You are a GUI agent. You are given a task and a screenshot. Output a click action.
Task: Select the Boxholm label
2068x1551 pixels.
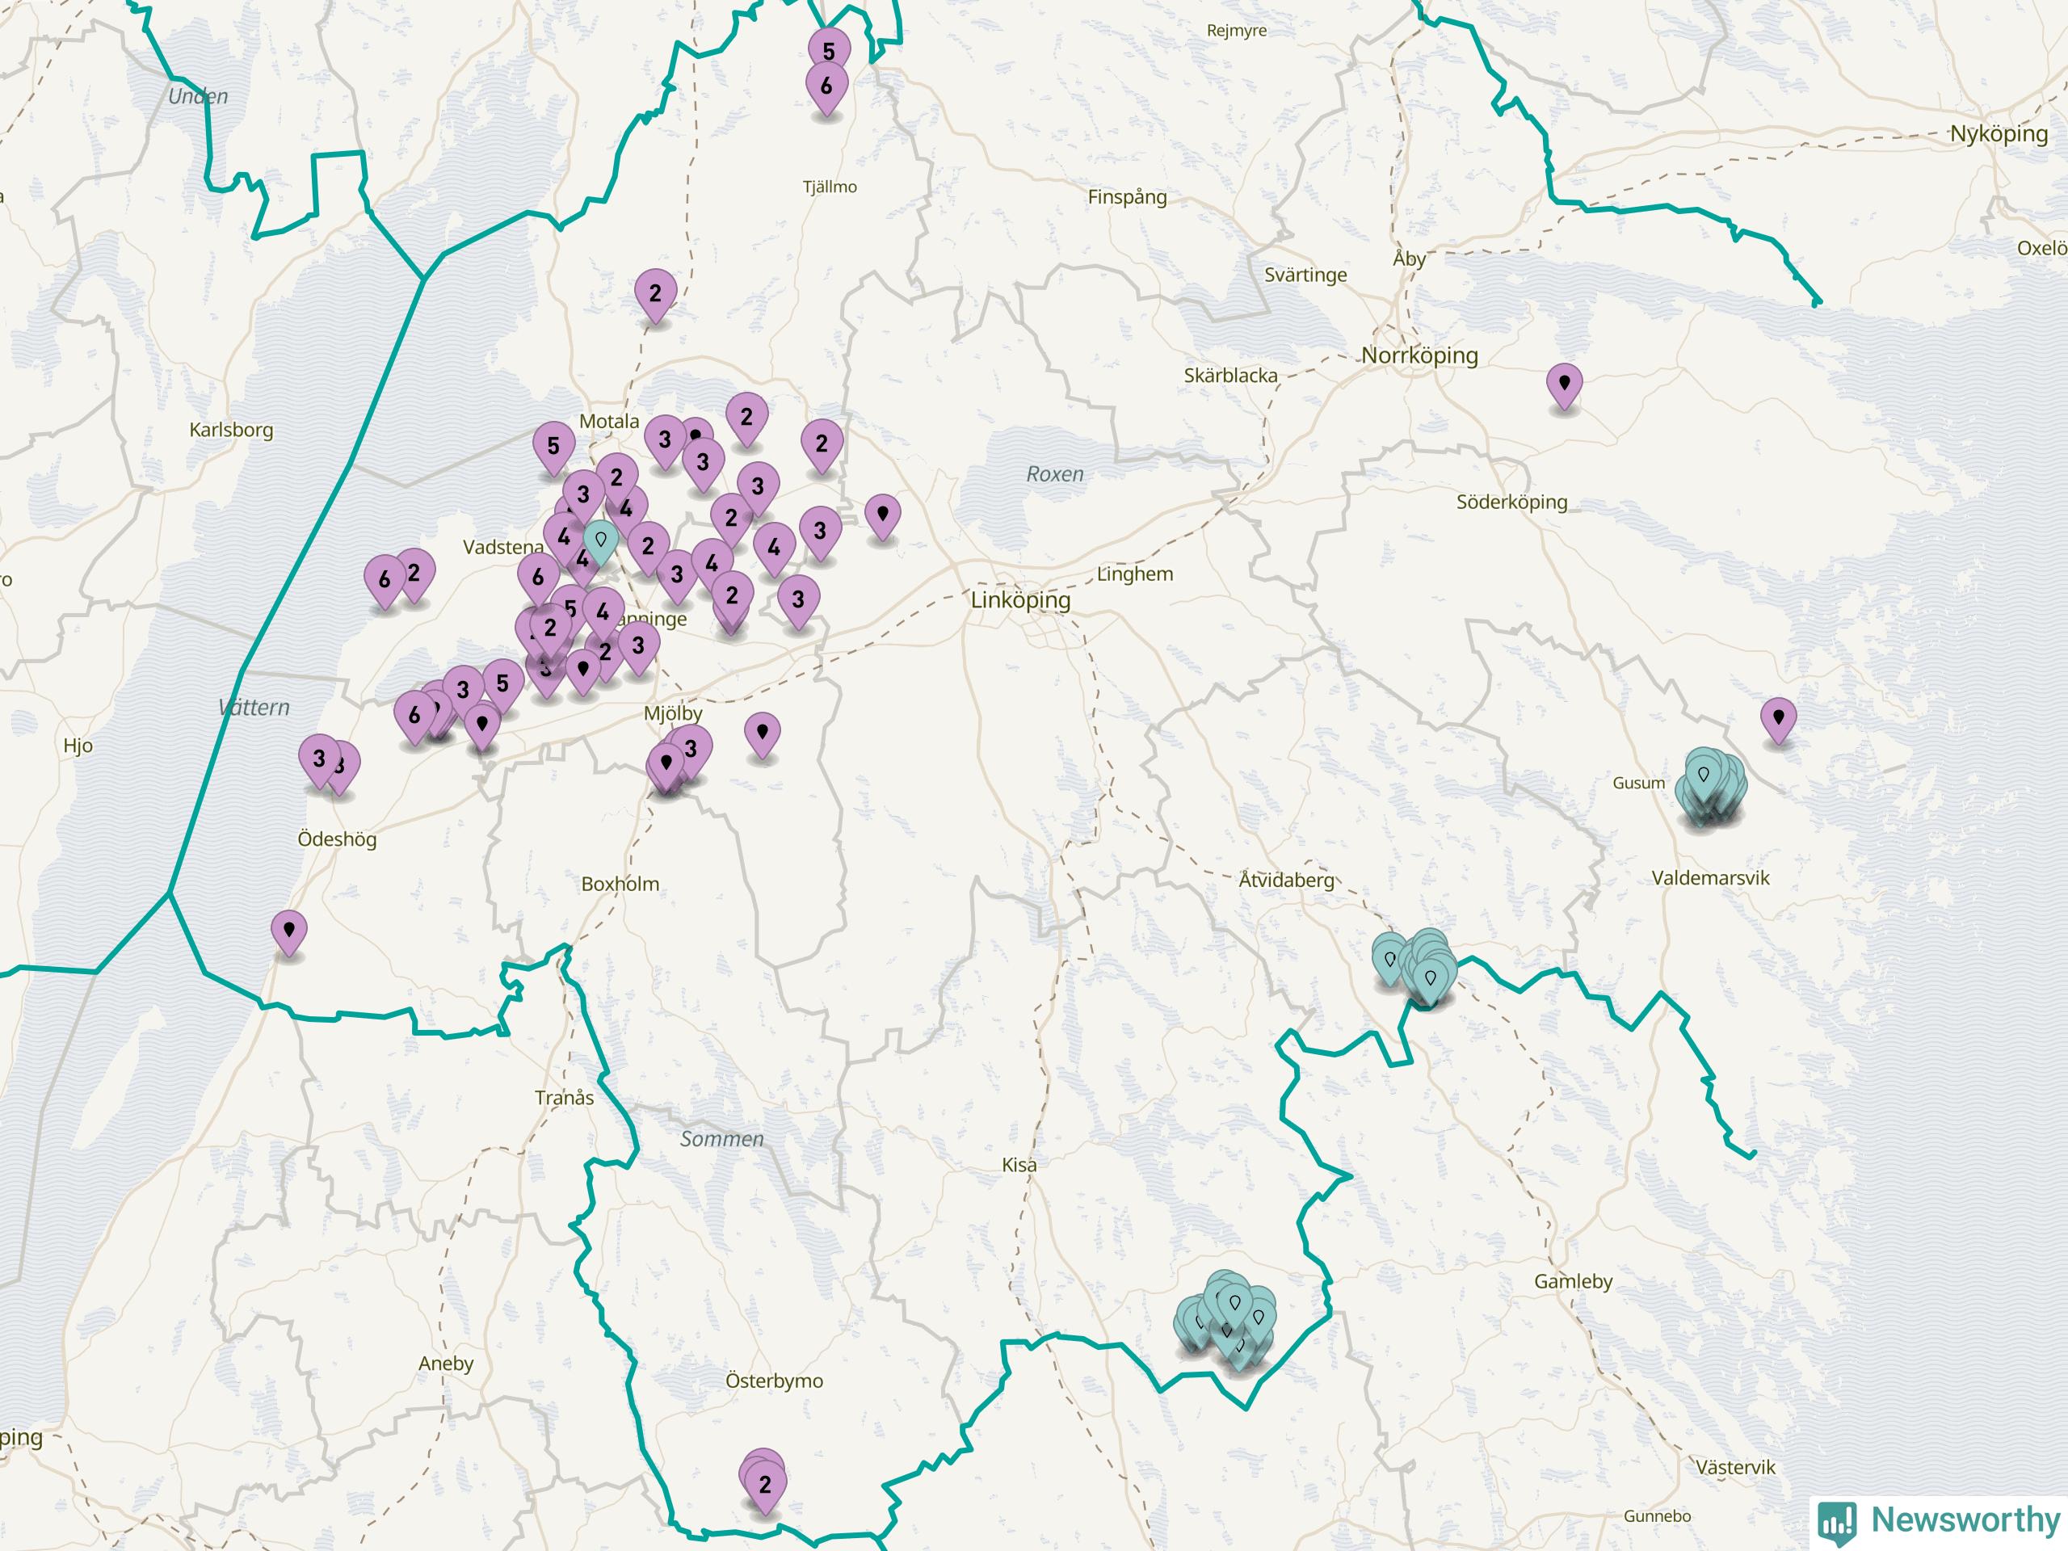620,885
